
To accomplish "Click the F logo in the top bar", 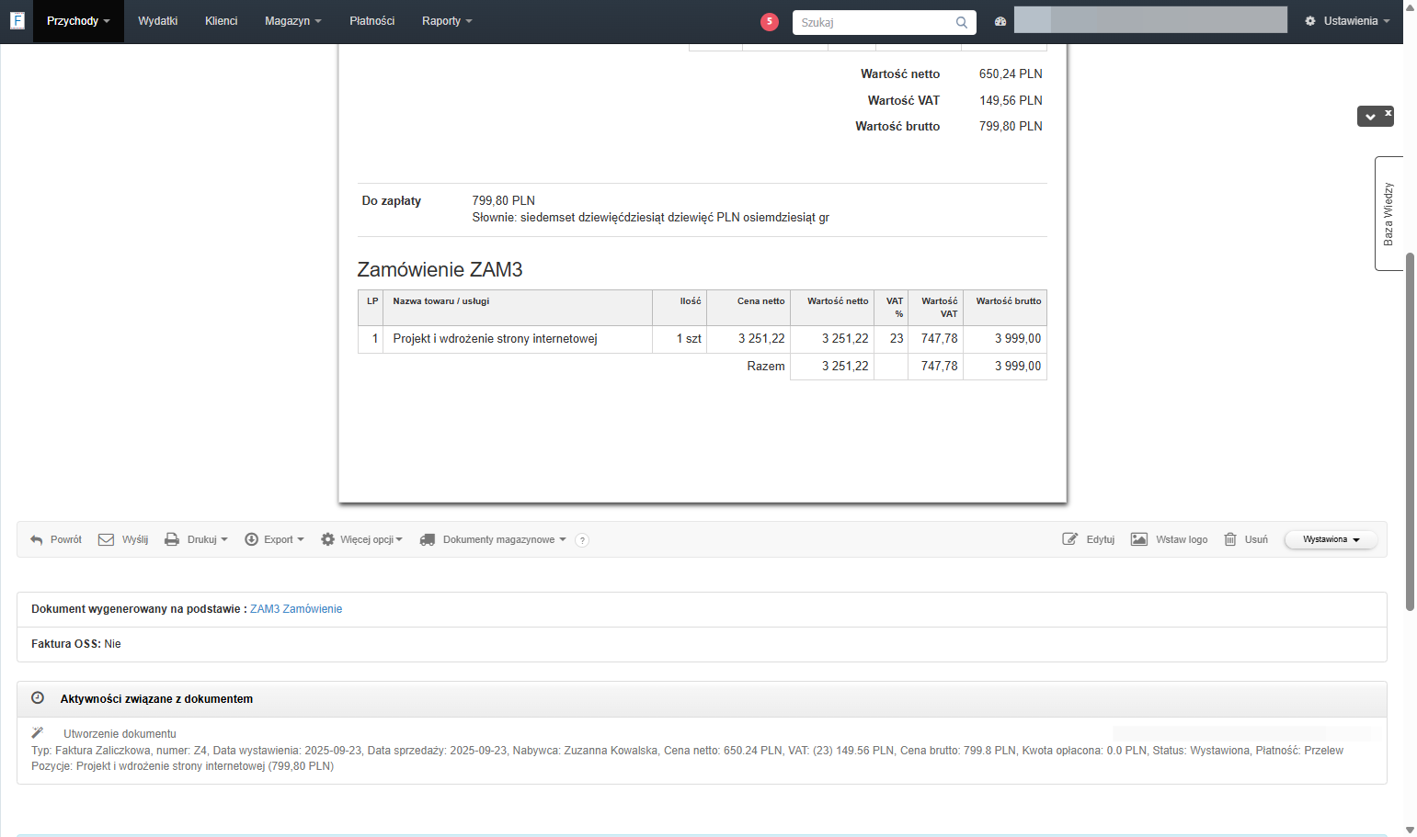I will 17,20.
